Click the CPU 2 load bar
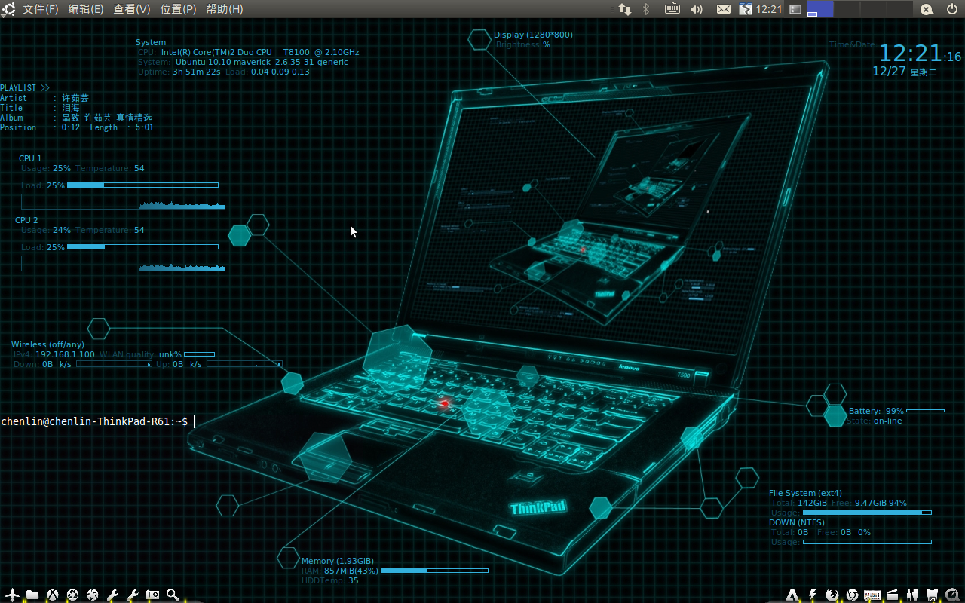This screenshot has width=965, height=603. tap(142, 246)
